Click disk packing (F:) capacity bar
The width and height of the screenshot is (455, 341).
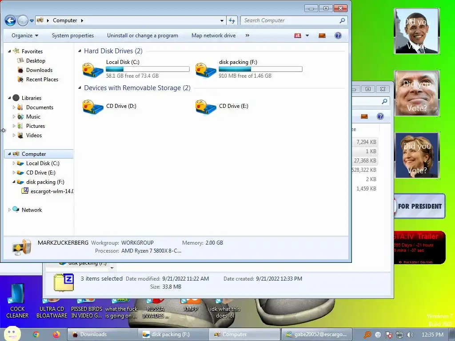[260, 69]
